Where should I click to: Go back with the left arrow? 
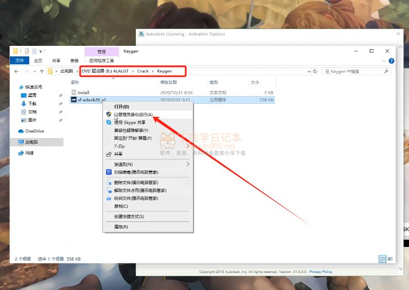[17, 71]
